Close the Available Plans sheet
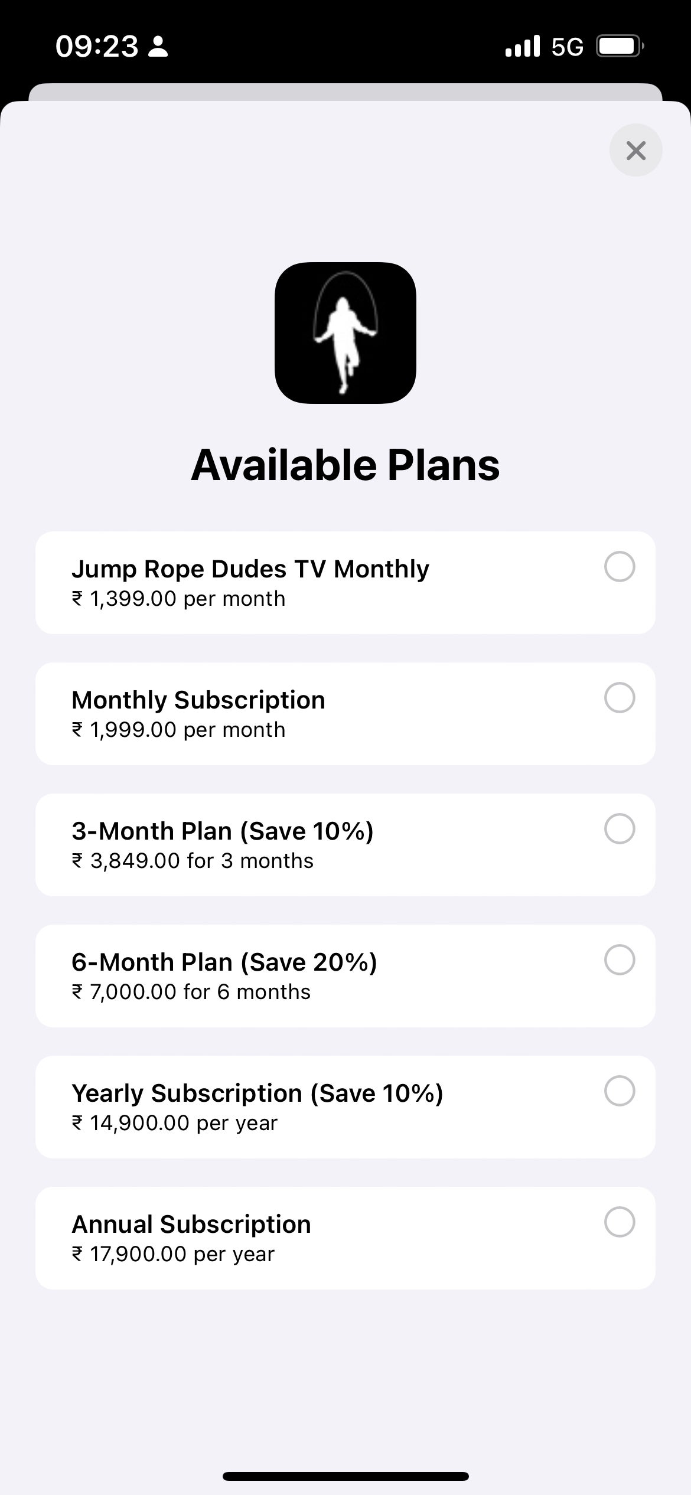This screenshot has height=1495, width=691. coord(635,151)
